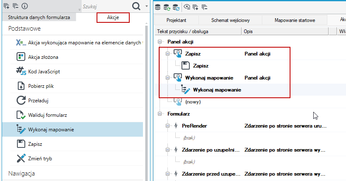The height and width of the screenshot is (181, 346).
Task: Click the info icon in the left toolbar
Action: pos(25,6)
